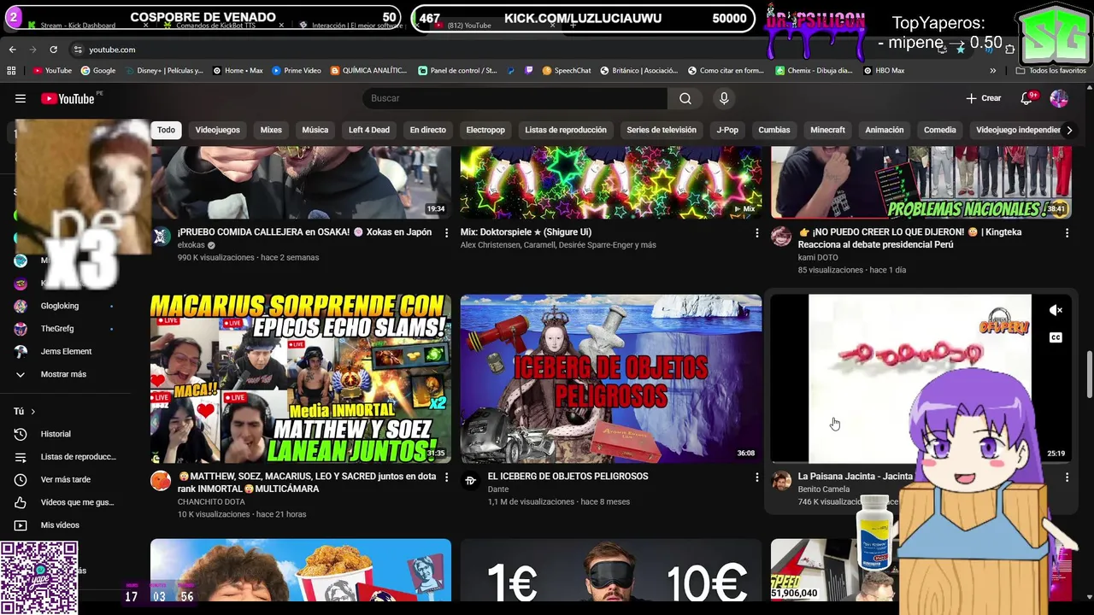Click the YouTube logo to go home
The image size is (1094, 615).
[68, 98]
